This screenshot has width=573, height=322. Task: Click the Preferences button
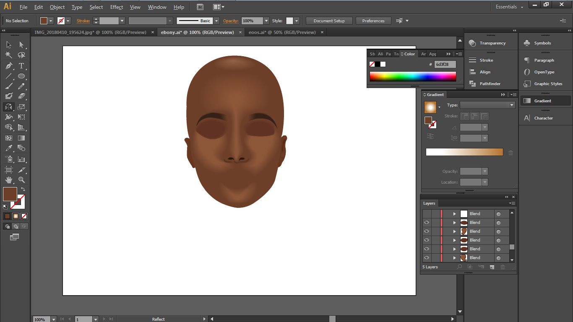373,21
